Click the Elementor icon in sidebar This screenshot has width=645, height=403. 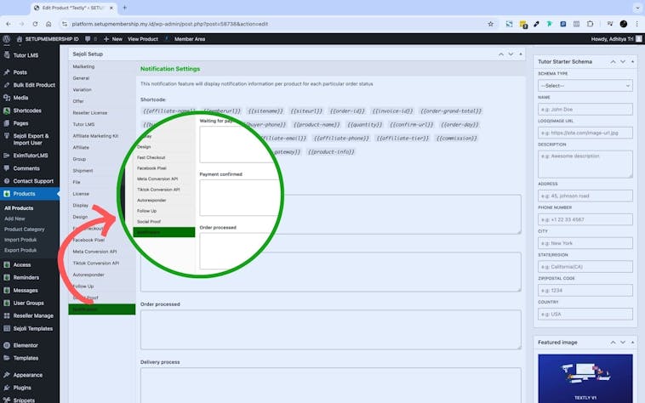[x=7, y=345]
